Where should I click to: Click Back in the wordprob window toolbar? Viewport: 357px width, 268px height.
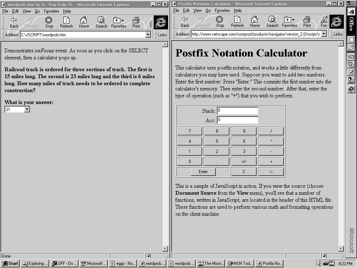pos(14,23)
